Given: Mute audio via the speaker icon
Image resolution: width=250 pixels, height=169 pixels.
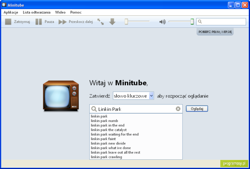Looking at the screenshot, I should 162,22.
